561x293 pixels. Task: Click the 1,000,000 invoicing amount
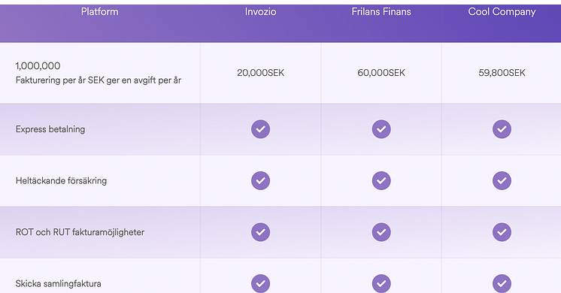click(38, 66)
